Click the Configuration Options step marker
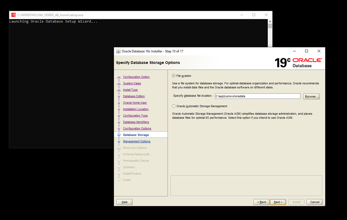Viewport: 347px width, 220px height. point(119,128)
